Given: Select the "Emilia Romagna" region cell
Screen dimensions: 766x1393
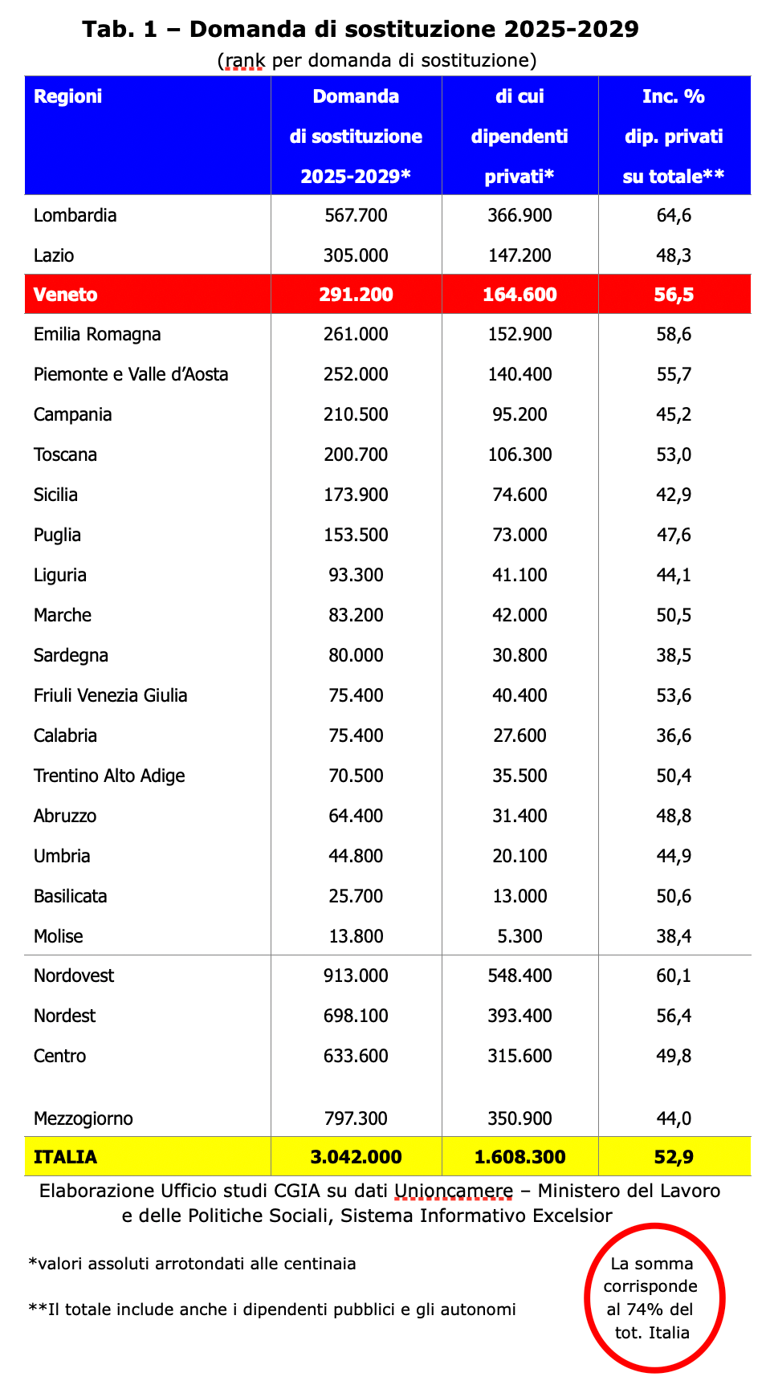Looking at the screenshot, I should [x=97, y=334].
